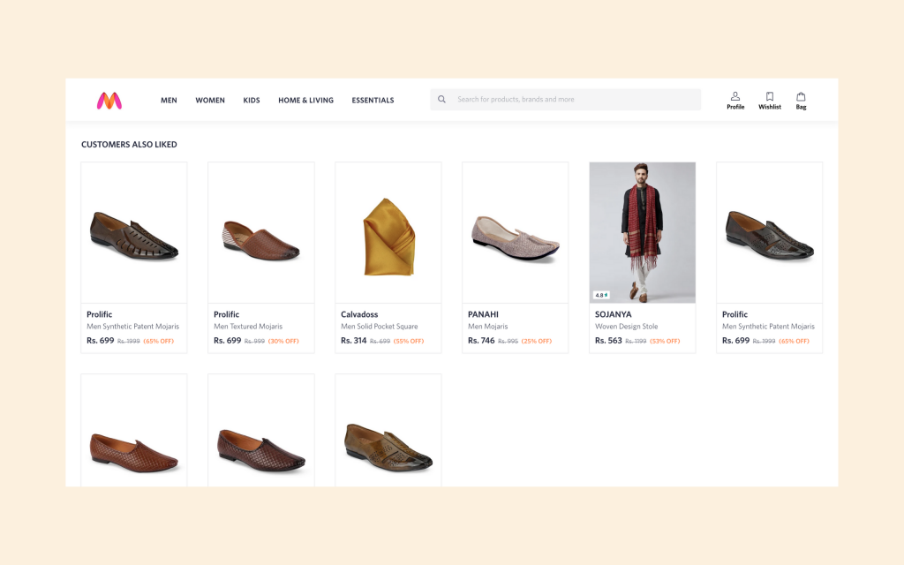
Task: Select the Men Mojaris title under PANAHI
Action: coord(487,327)
